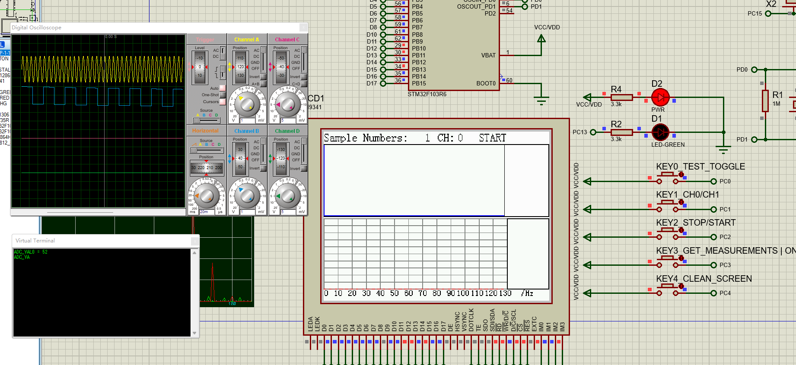Click the Channel B volts/div knob

tap(247, 195)
